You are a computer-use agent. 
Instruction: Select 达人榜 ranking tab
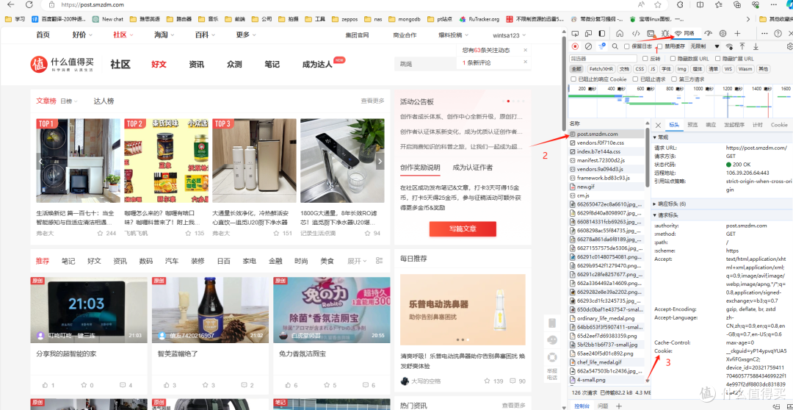coord(104,101)
